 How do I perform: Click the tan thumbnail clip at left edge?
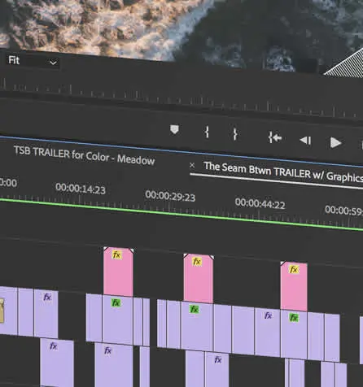pyautogui.click(x=2, y=311)
